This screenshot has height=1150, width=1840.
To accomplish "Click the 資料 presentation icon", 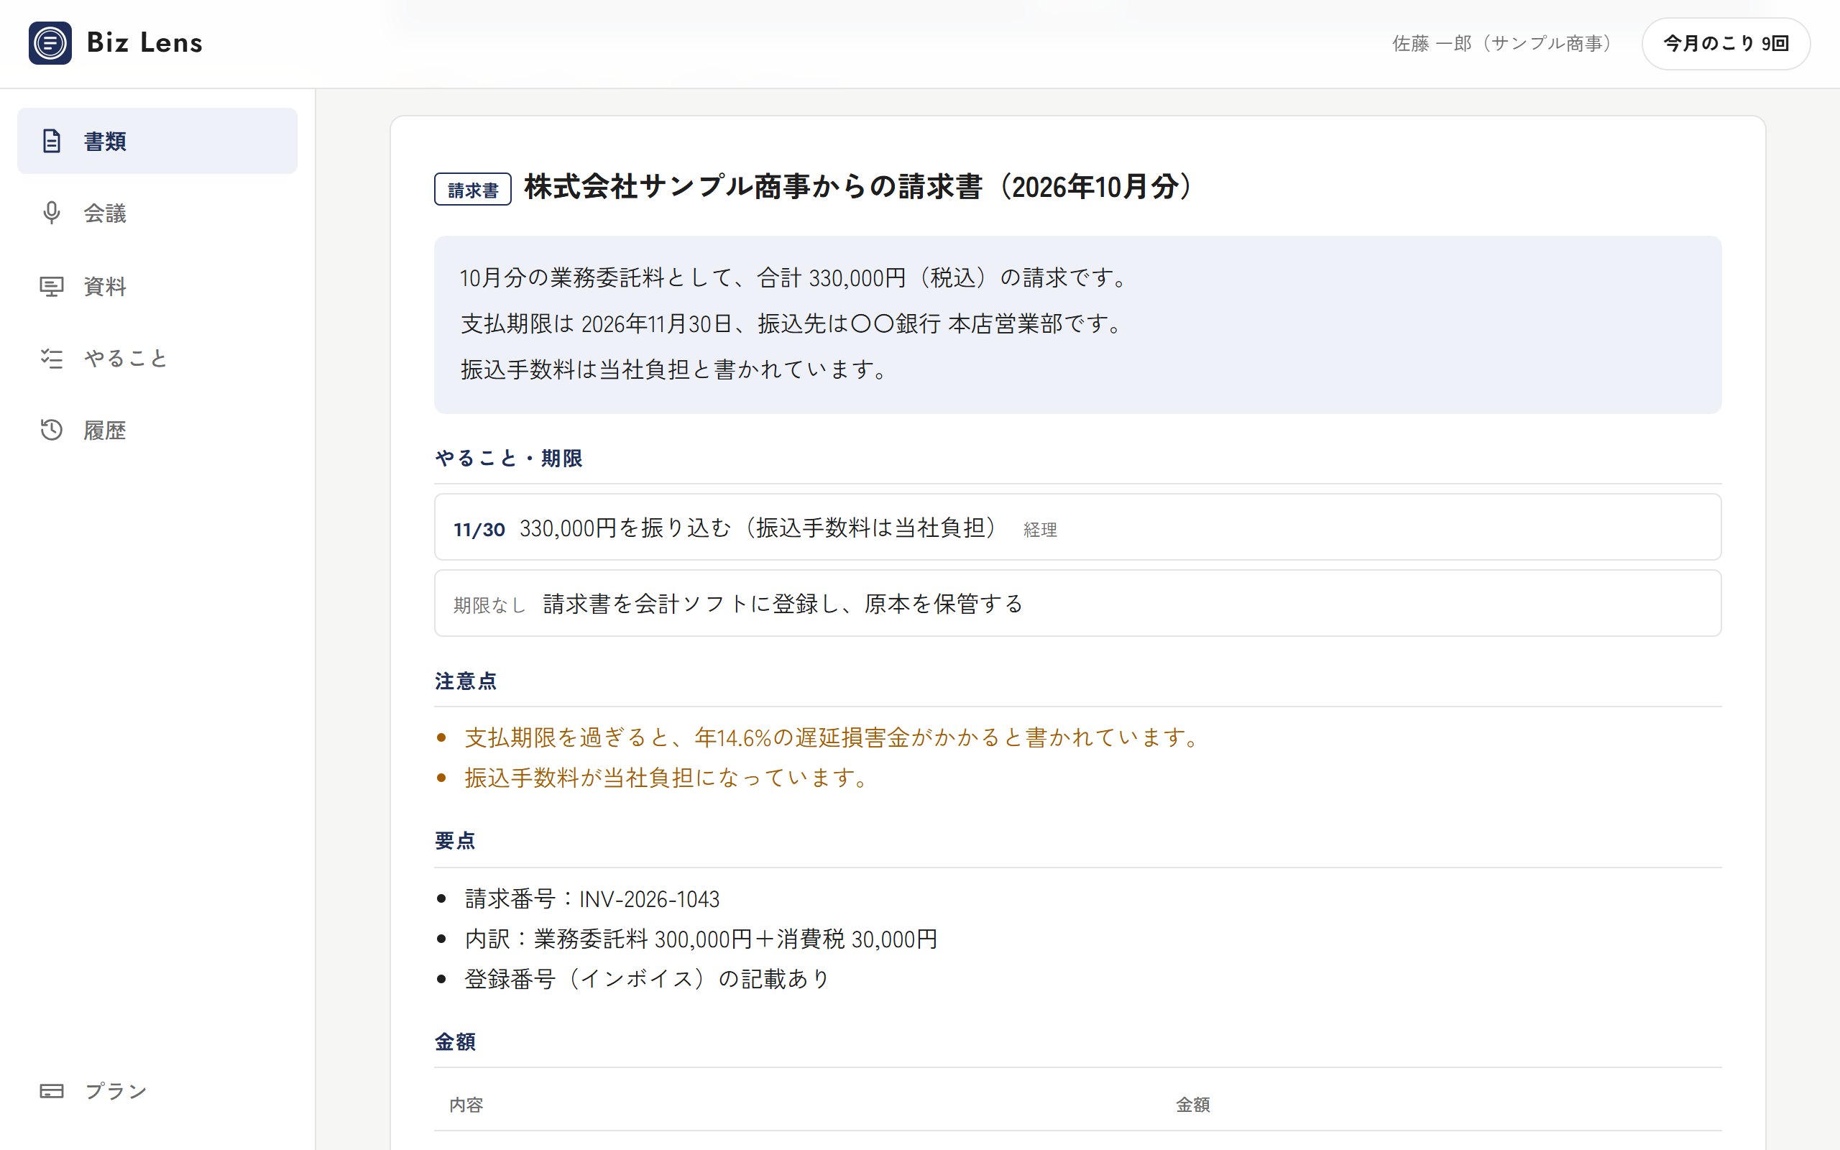I will click(x=52, y=286).
